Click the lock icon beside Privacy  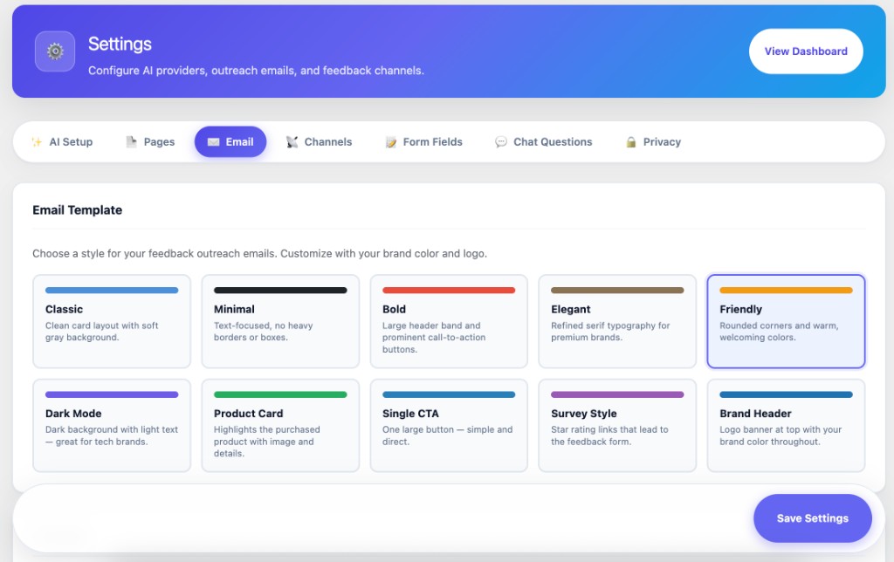[x=630, y=142]
